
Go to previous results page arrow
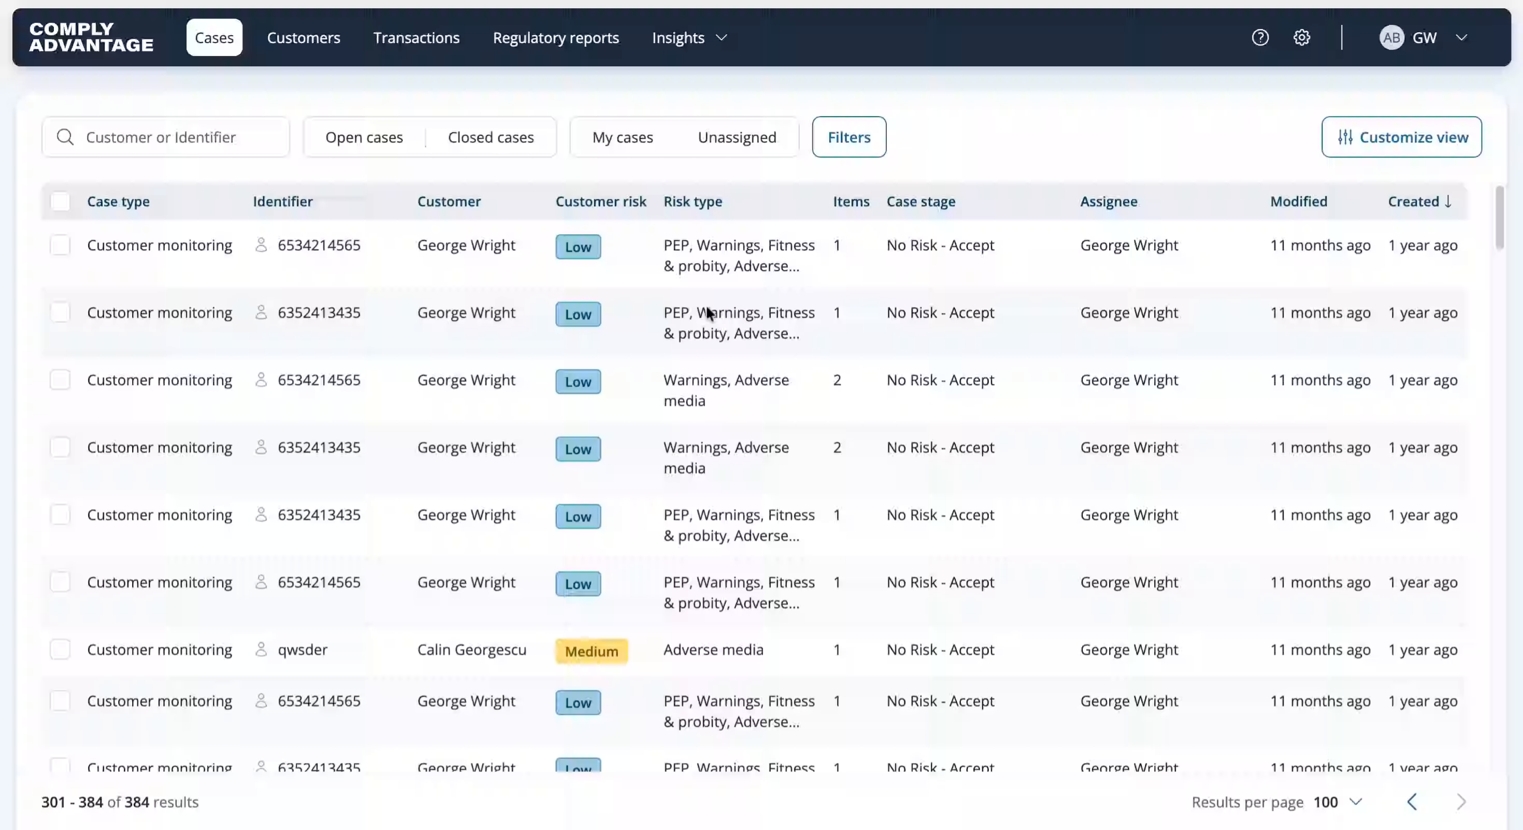[x=1412, y=802]
